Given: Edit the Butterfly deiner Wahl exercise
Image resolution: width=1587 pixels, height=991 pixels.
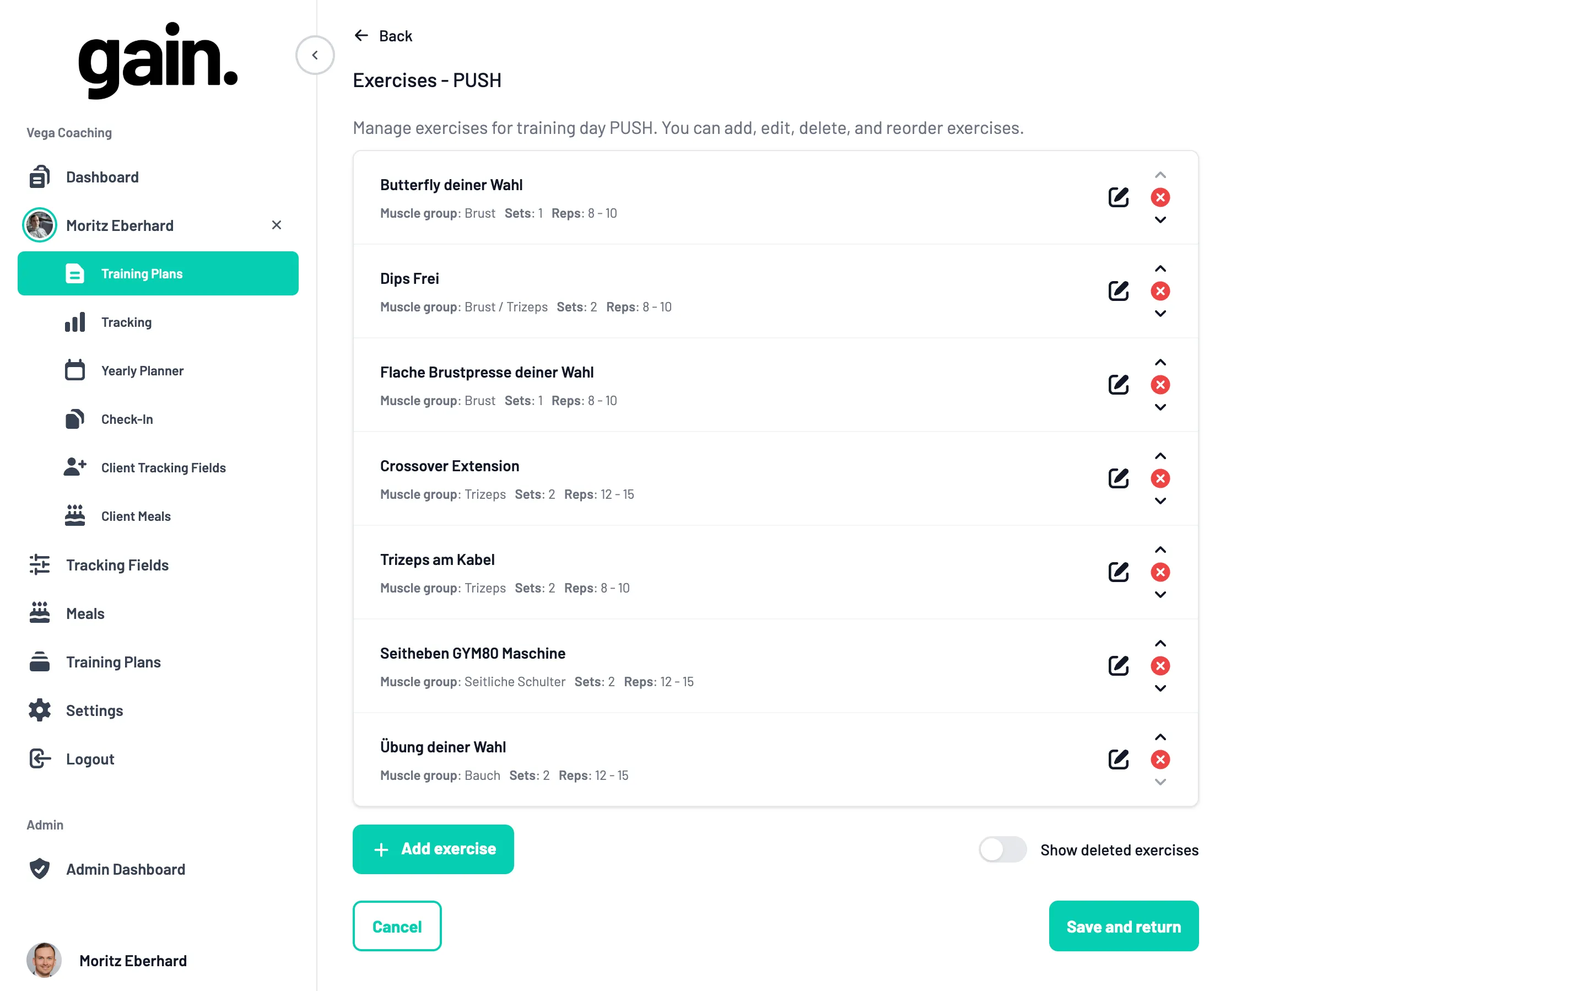Looking at the screenshot, I should (1118, 197).
